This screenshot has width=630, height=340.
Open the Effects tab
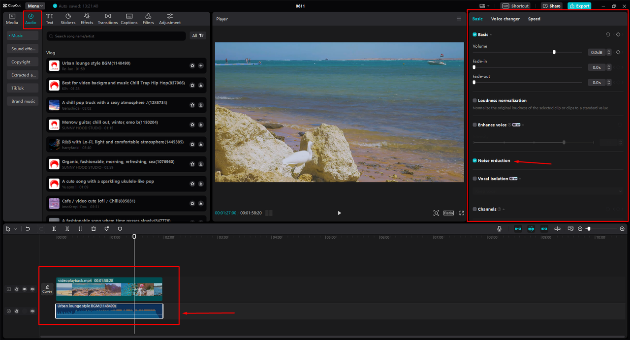(x=87, y=19)
